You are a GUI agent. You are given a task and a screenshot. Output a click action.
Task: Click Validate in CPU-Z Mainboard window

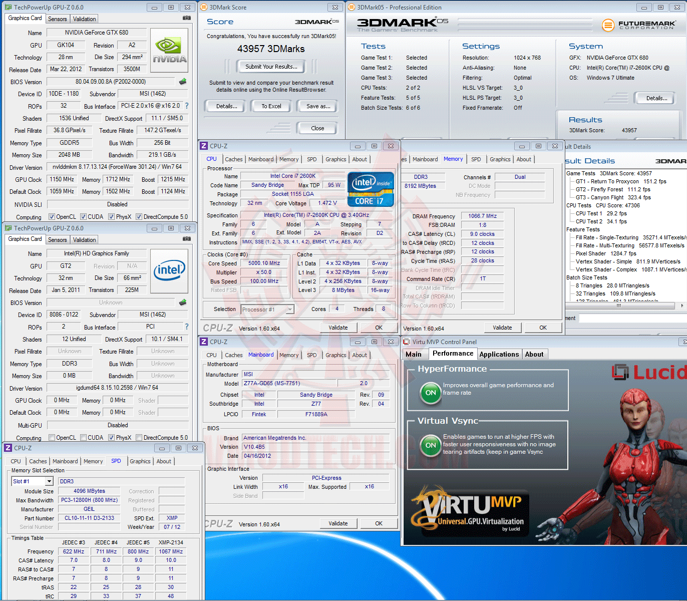(x=338, y=523)
